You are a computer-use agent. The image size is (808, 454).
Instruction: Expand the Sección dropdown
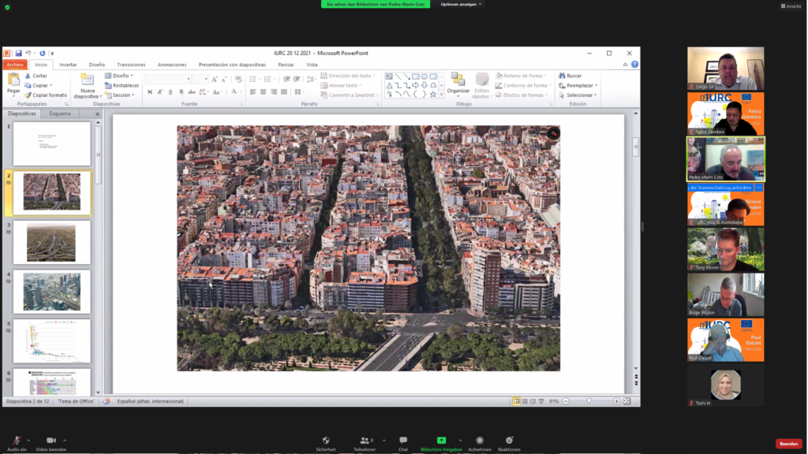121,95
